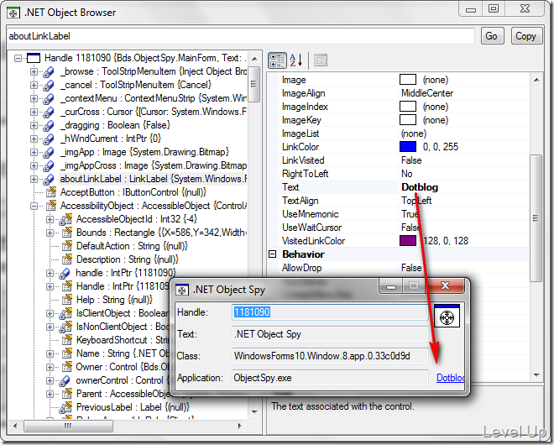This screenshot has height=445, width=554.
Task: Select the Help : String tree row
Action: (x=114, y=300)
